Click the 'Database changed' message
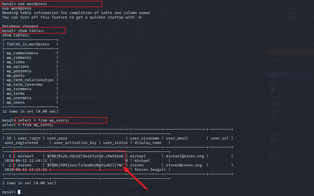Viewport: 314px width, 196px height. [x=20, y=26]
